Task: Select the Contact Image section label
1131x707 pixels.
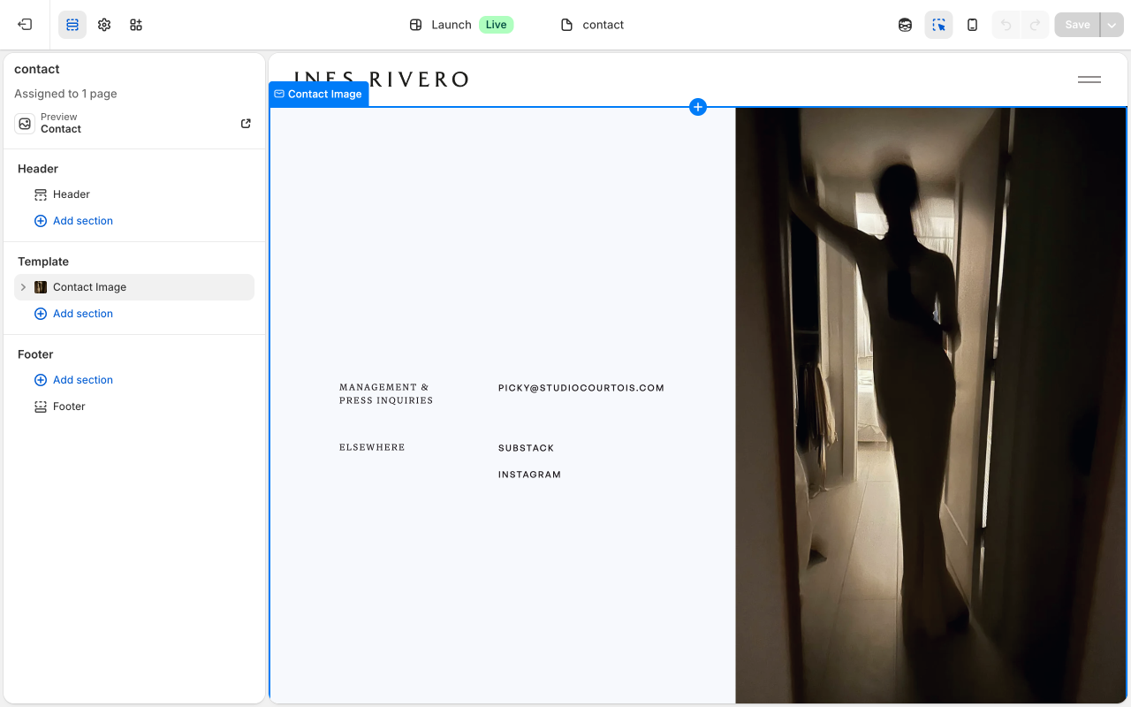Action: point(318,94)
